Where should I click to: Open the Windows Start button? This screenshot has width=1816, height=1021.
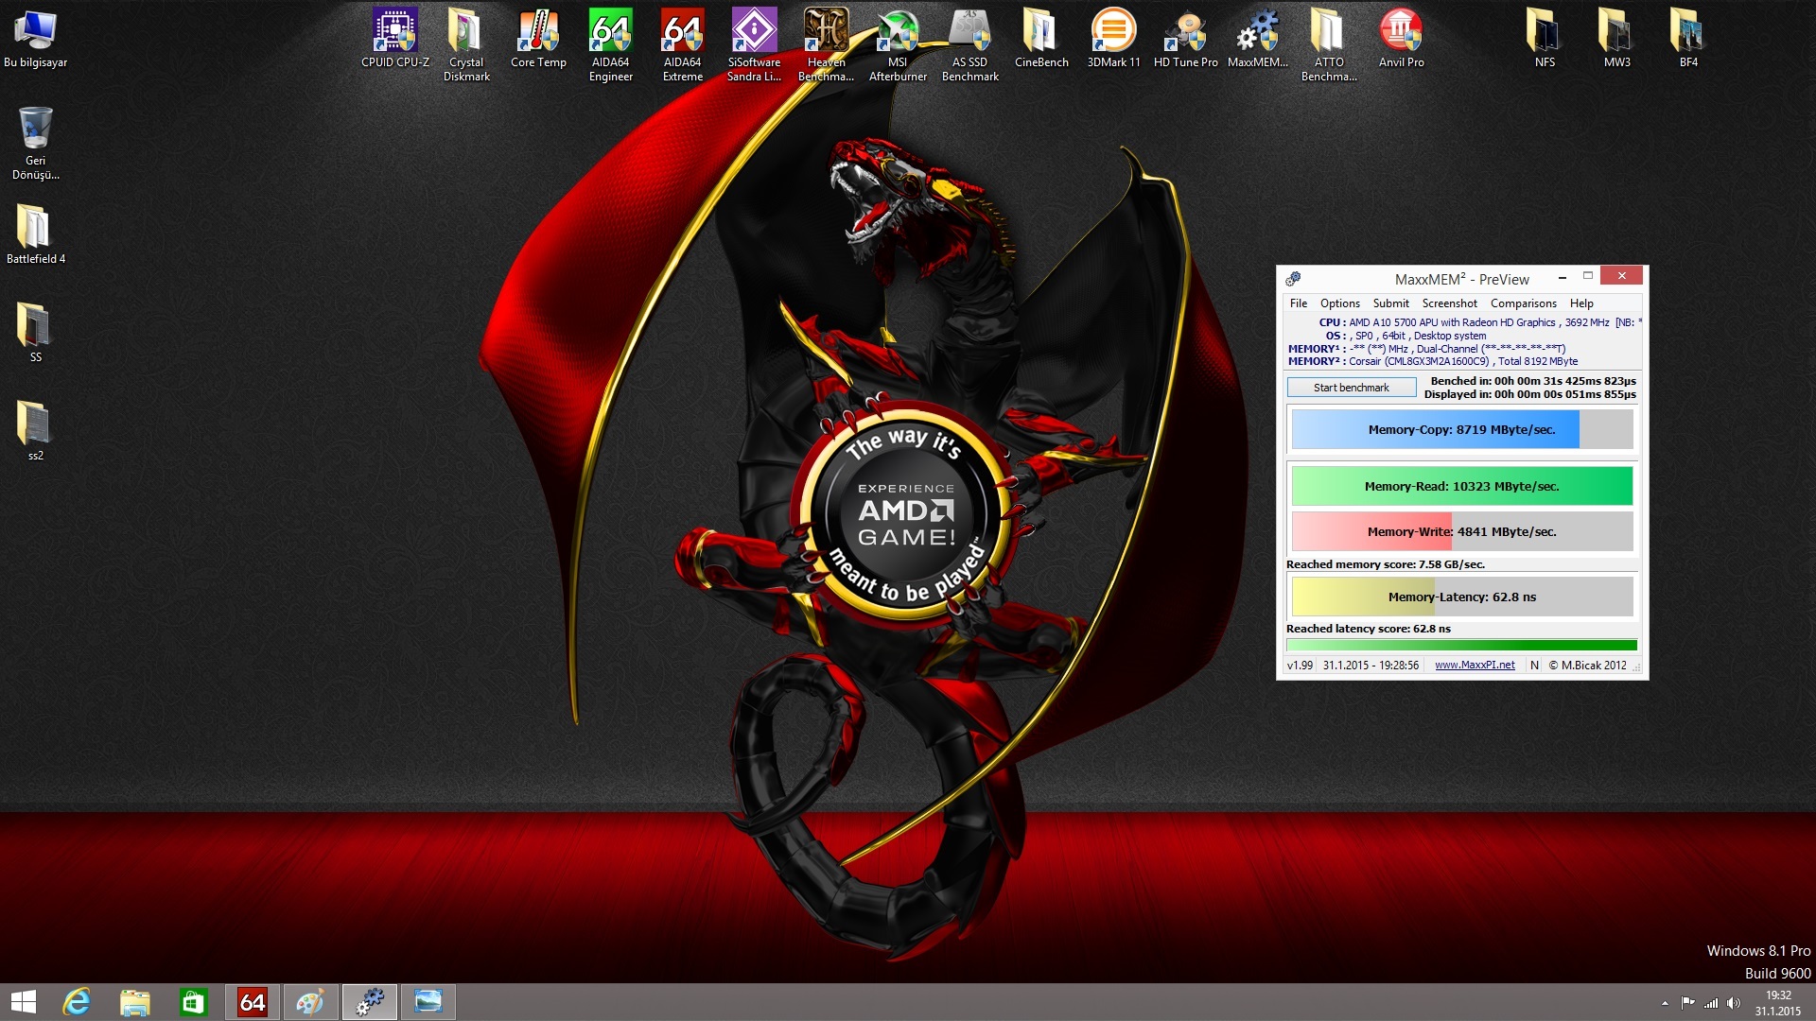[23, 1002]
